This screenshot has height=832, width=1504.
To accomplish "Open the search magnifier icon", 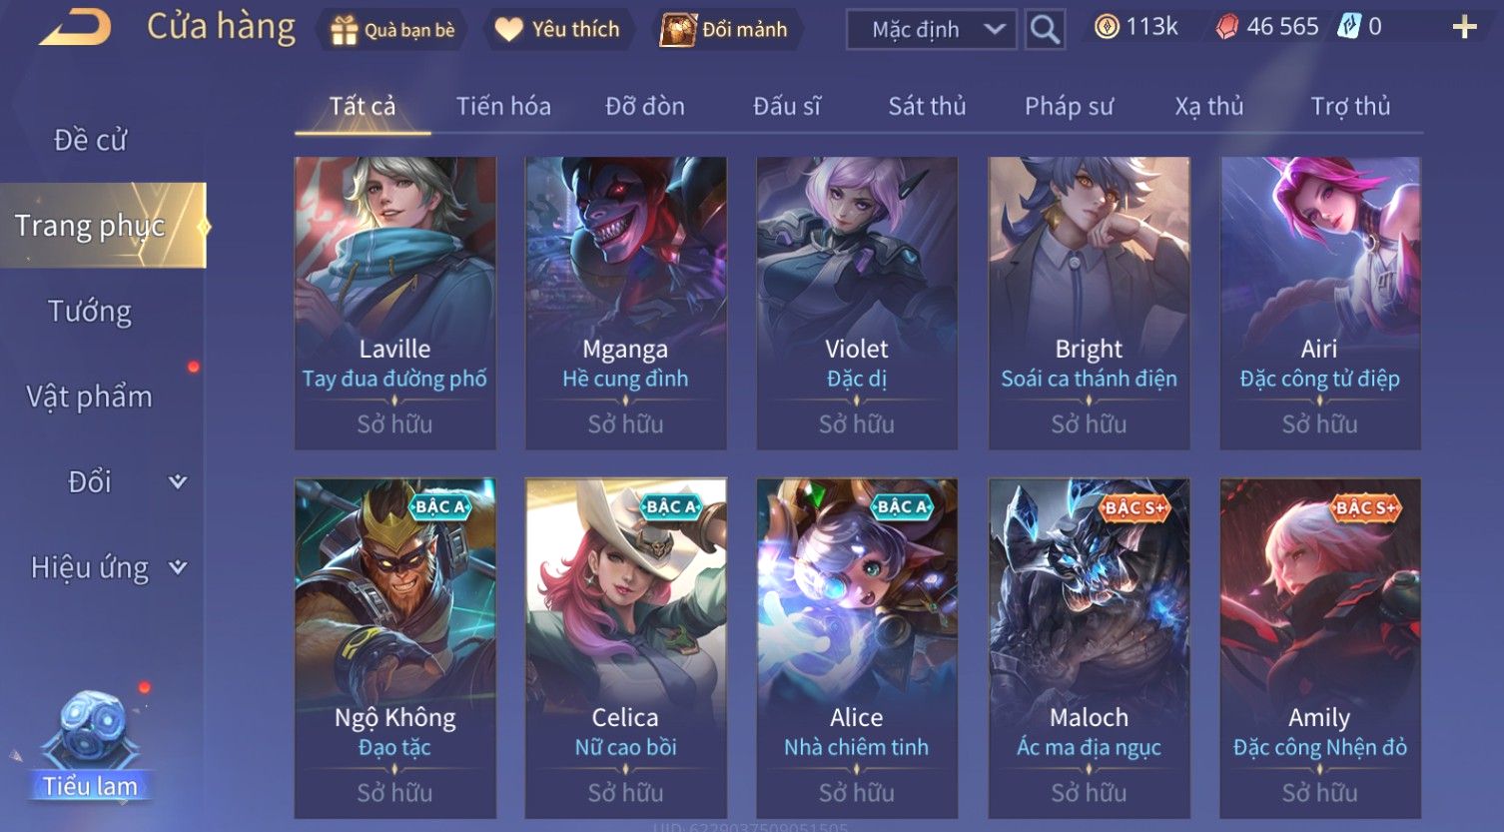I will click(1045, 30).
